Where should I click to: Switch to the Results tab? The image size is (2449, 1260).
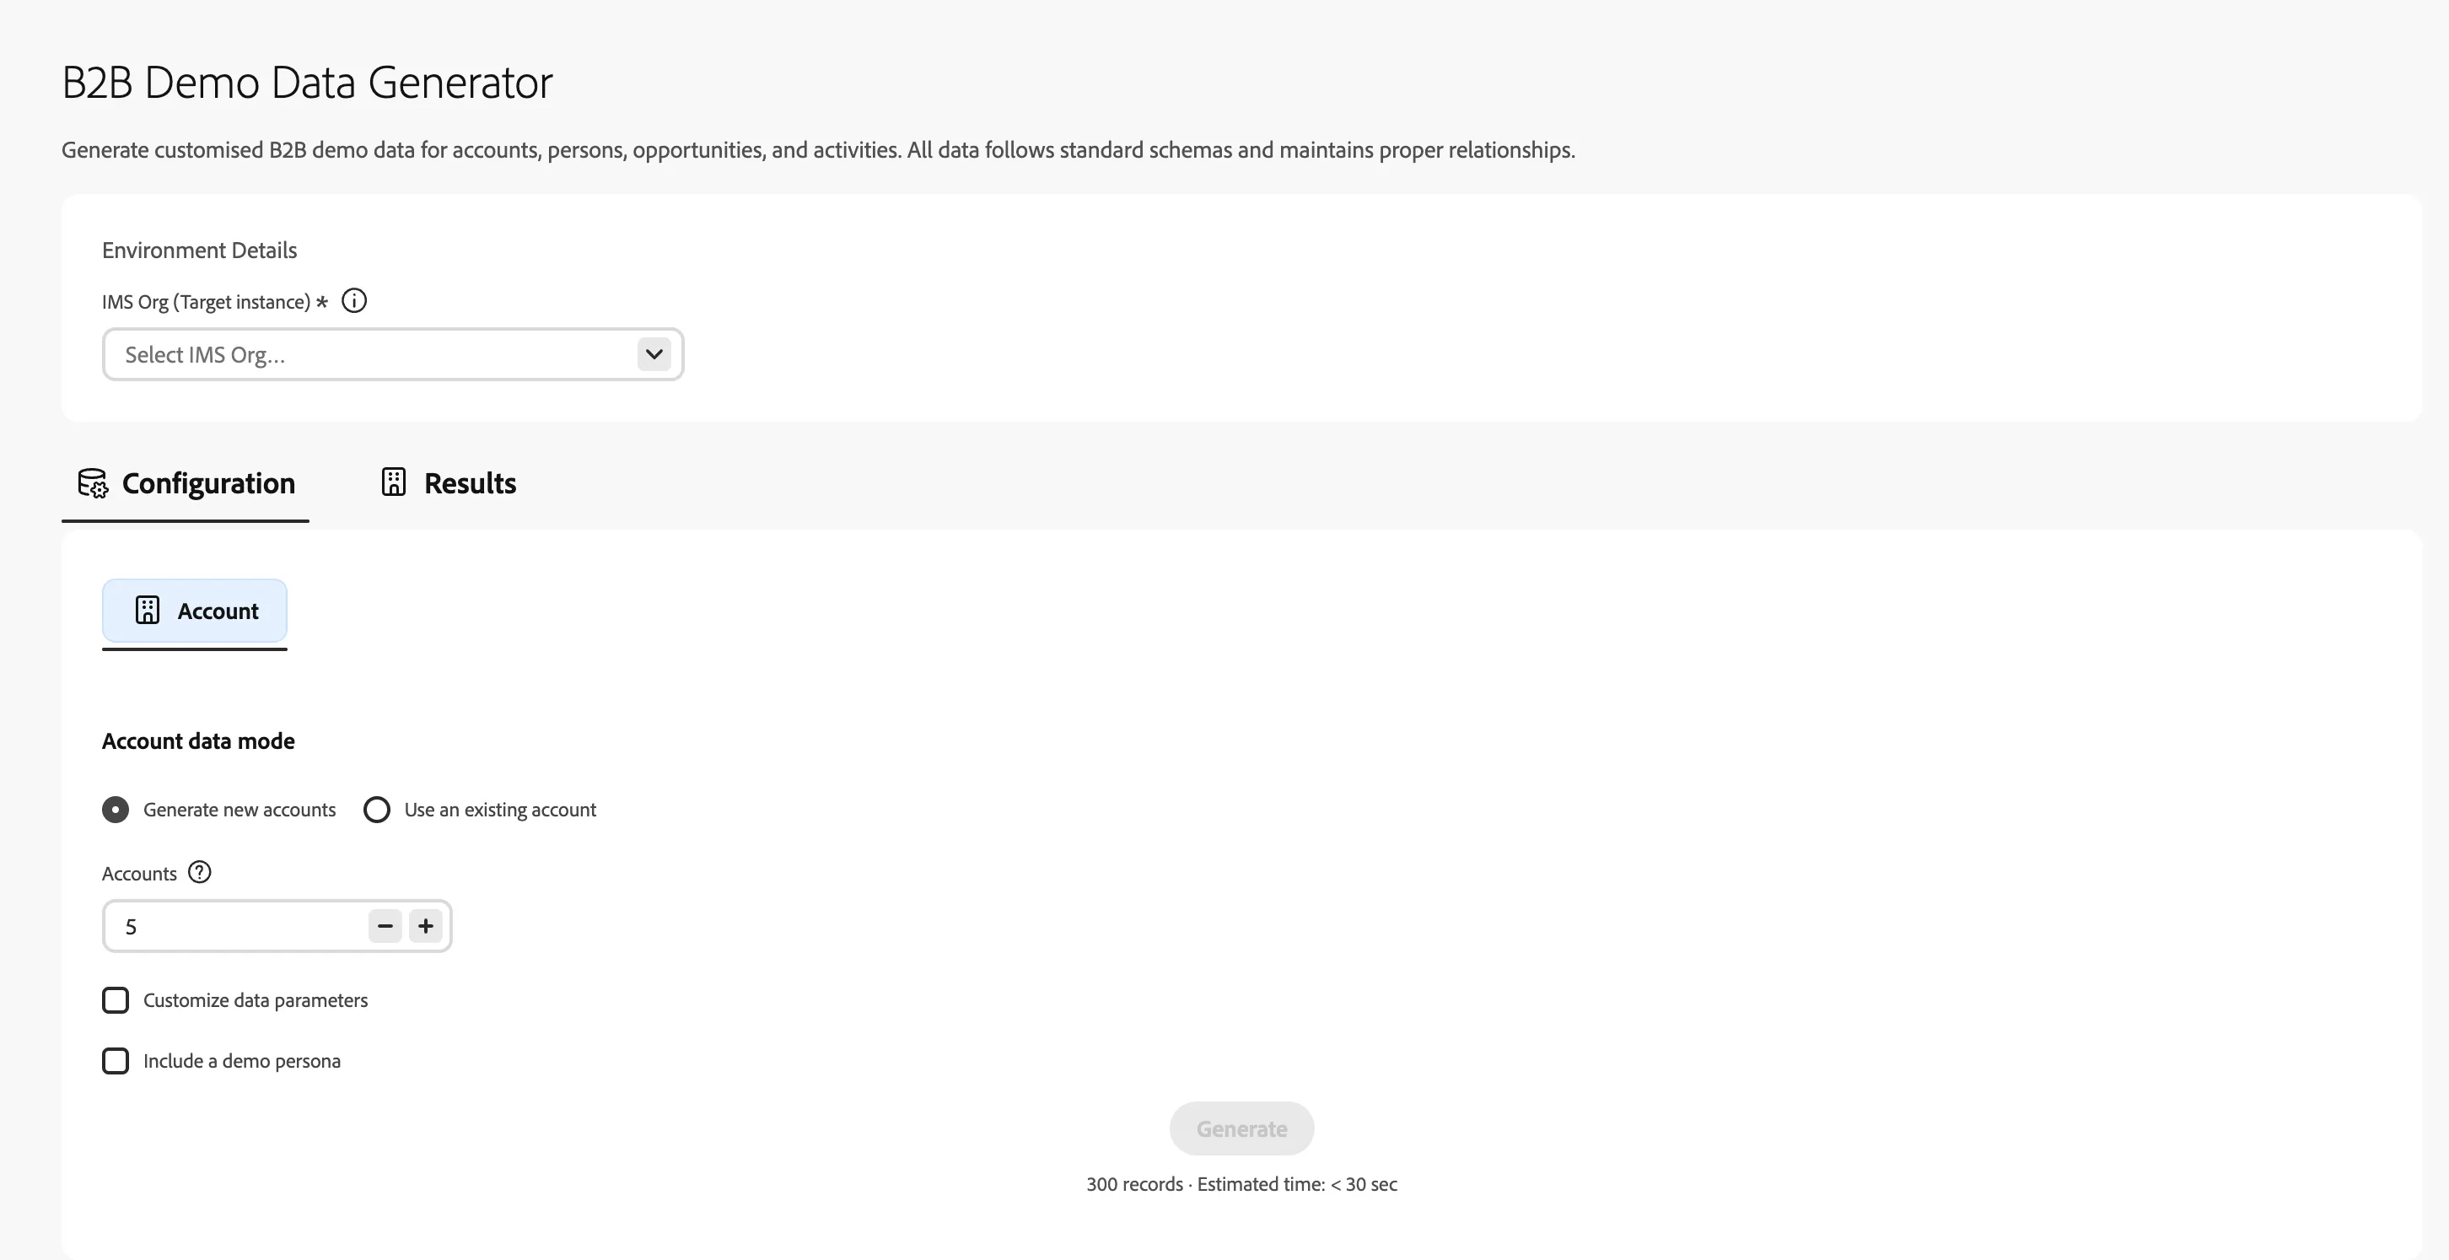click(448, 483)
